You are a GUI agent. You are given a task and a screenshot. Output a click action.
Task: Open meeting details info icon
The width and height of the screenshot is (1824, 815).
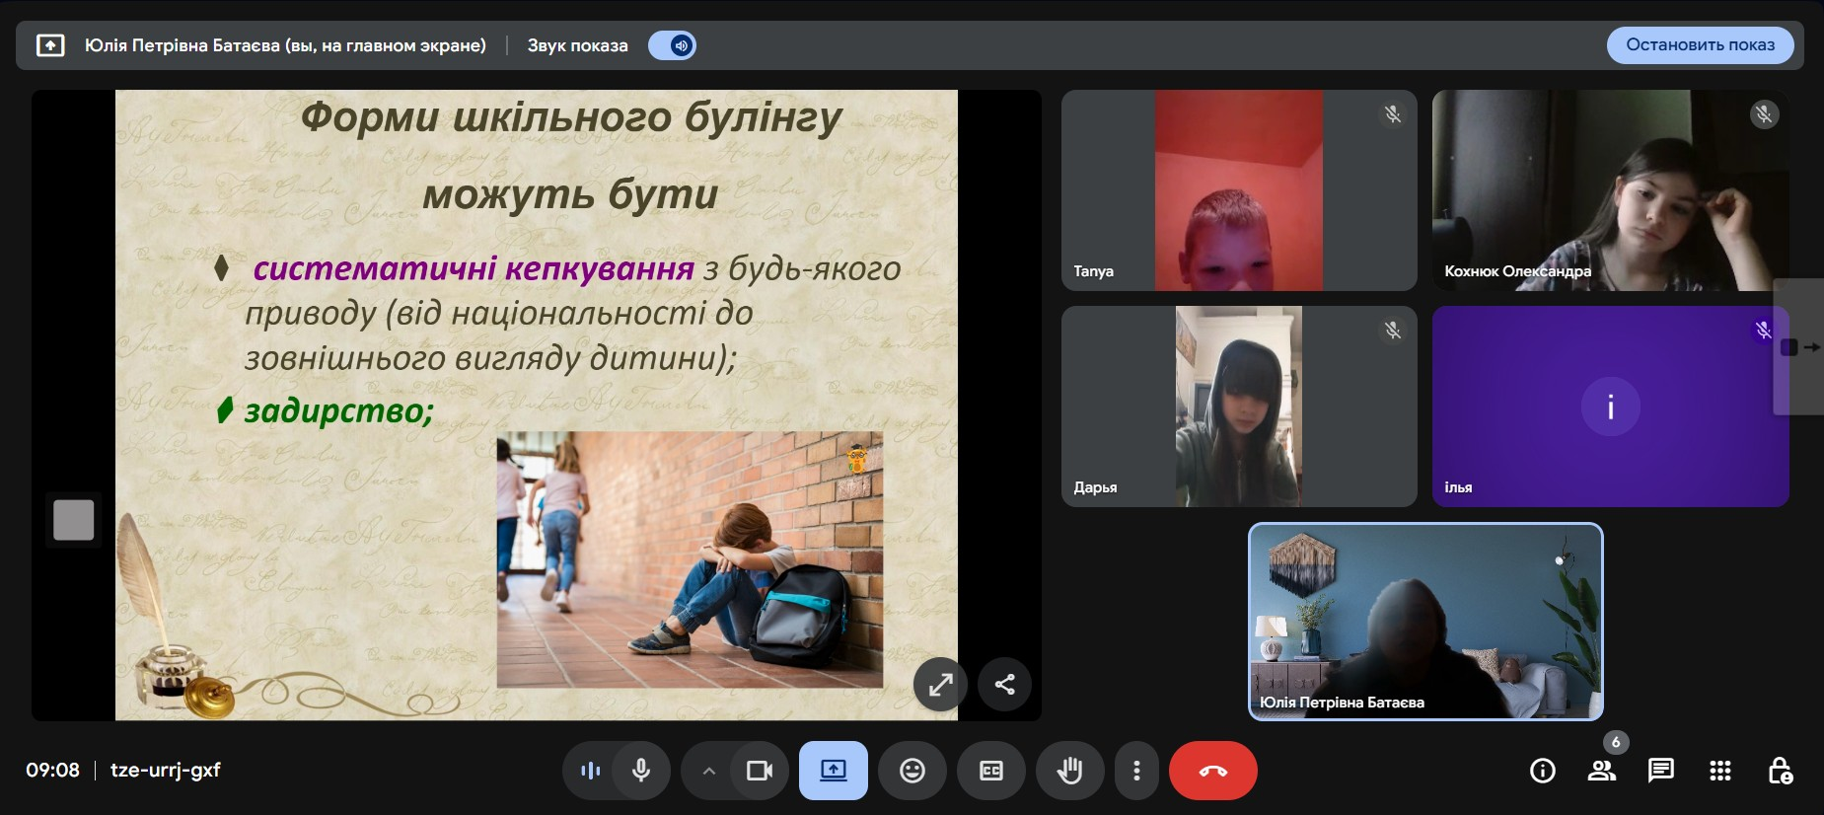coord(1542,771)
